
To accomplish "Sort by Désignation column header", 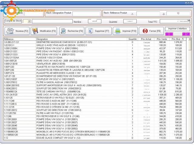I will pyautogui.click(x=82, y=39).
